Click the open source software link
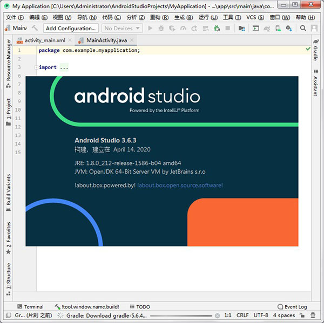Screen dimensions: 324x323 (x=180, y=185)
